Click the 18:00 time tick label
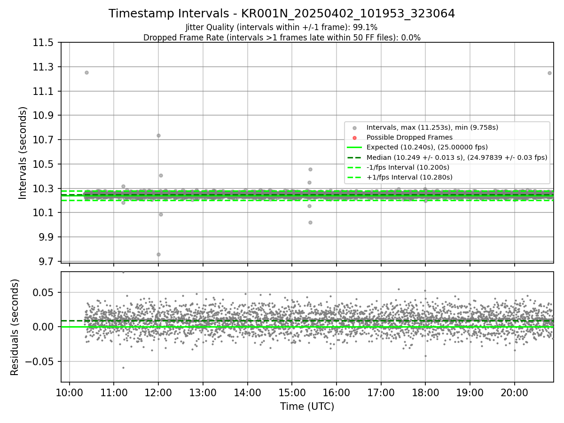 pyautogui.click(x=425, y=392)
